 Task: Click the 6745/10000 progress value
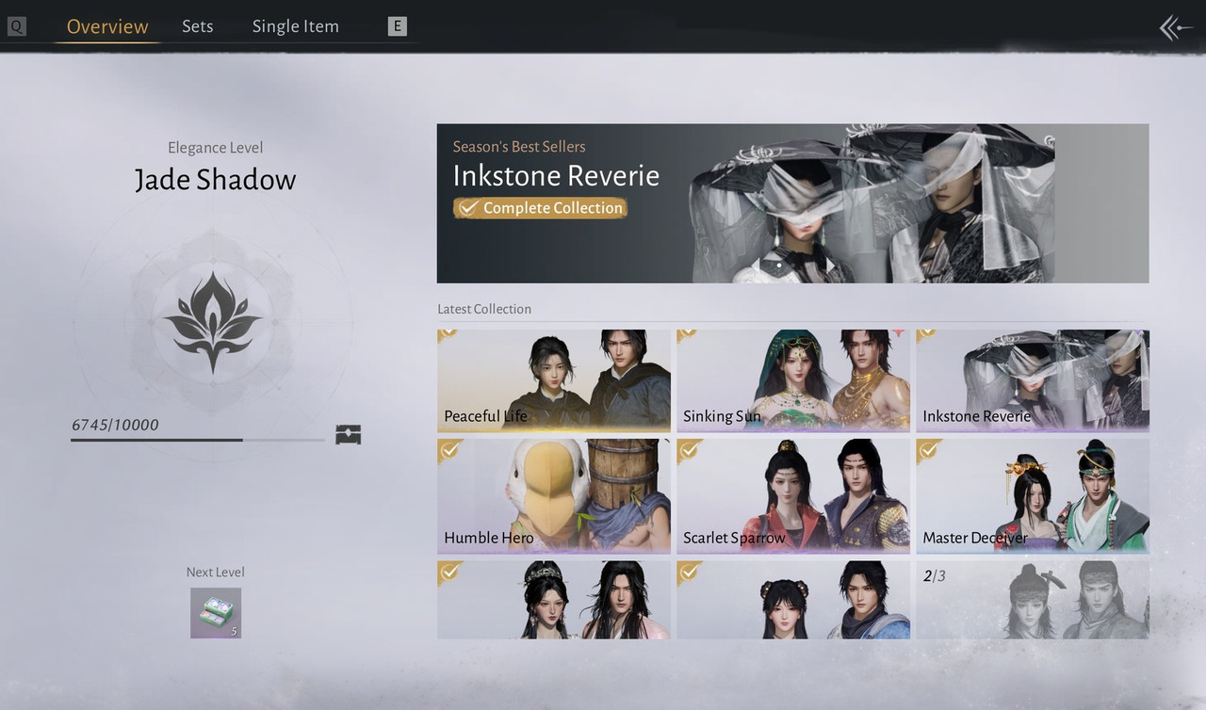pyautogui.click(x=115, y=425)
